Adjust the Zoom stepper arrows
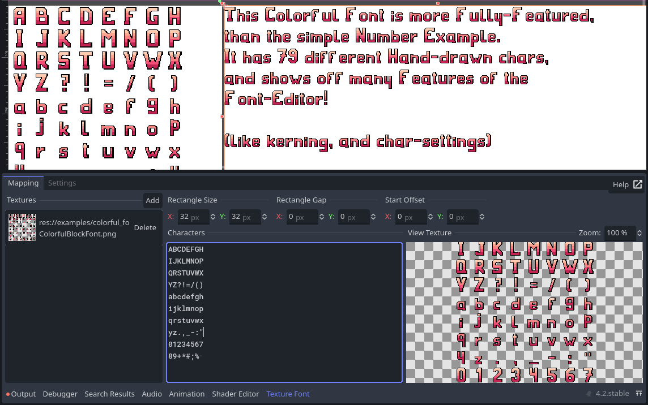The height and width of the screenshot is (405, 648). [x=640, y=233]
